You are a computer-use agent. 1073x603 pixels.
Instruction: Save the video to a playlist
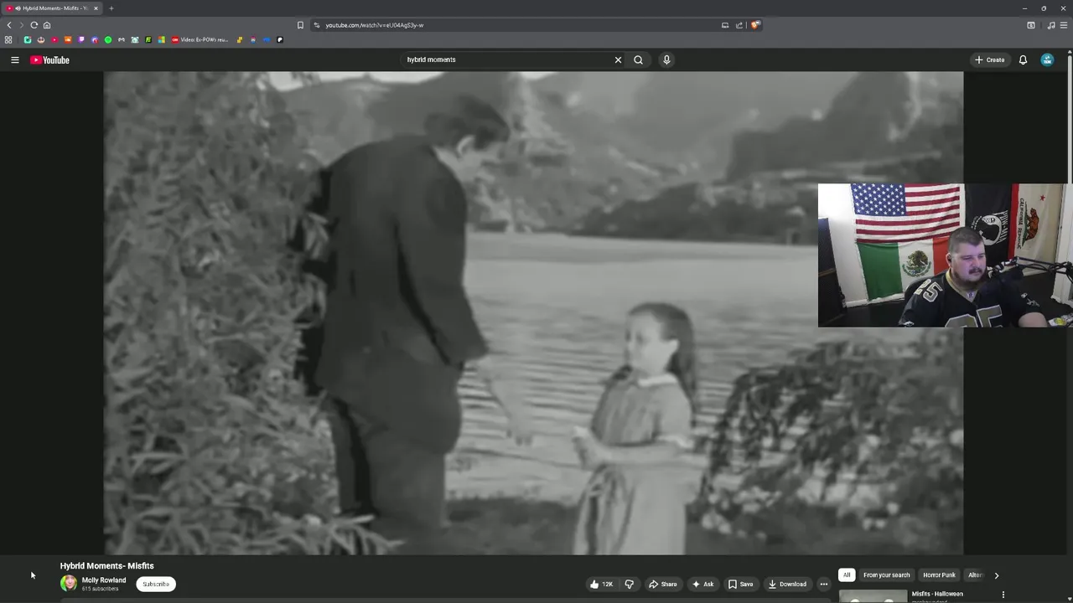click(x=740, y=584)
